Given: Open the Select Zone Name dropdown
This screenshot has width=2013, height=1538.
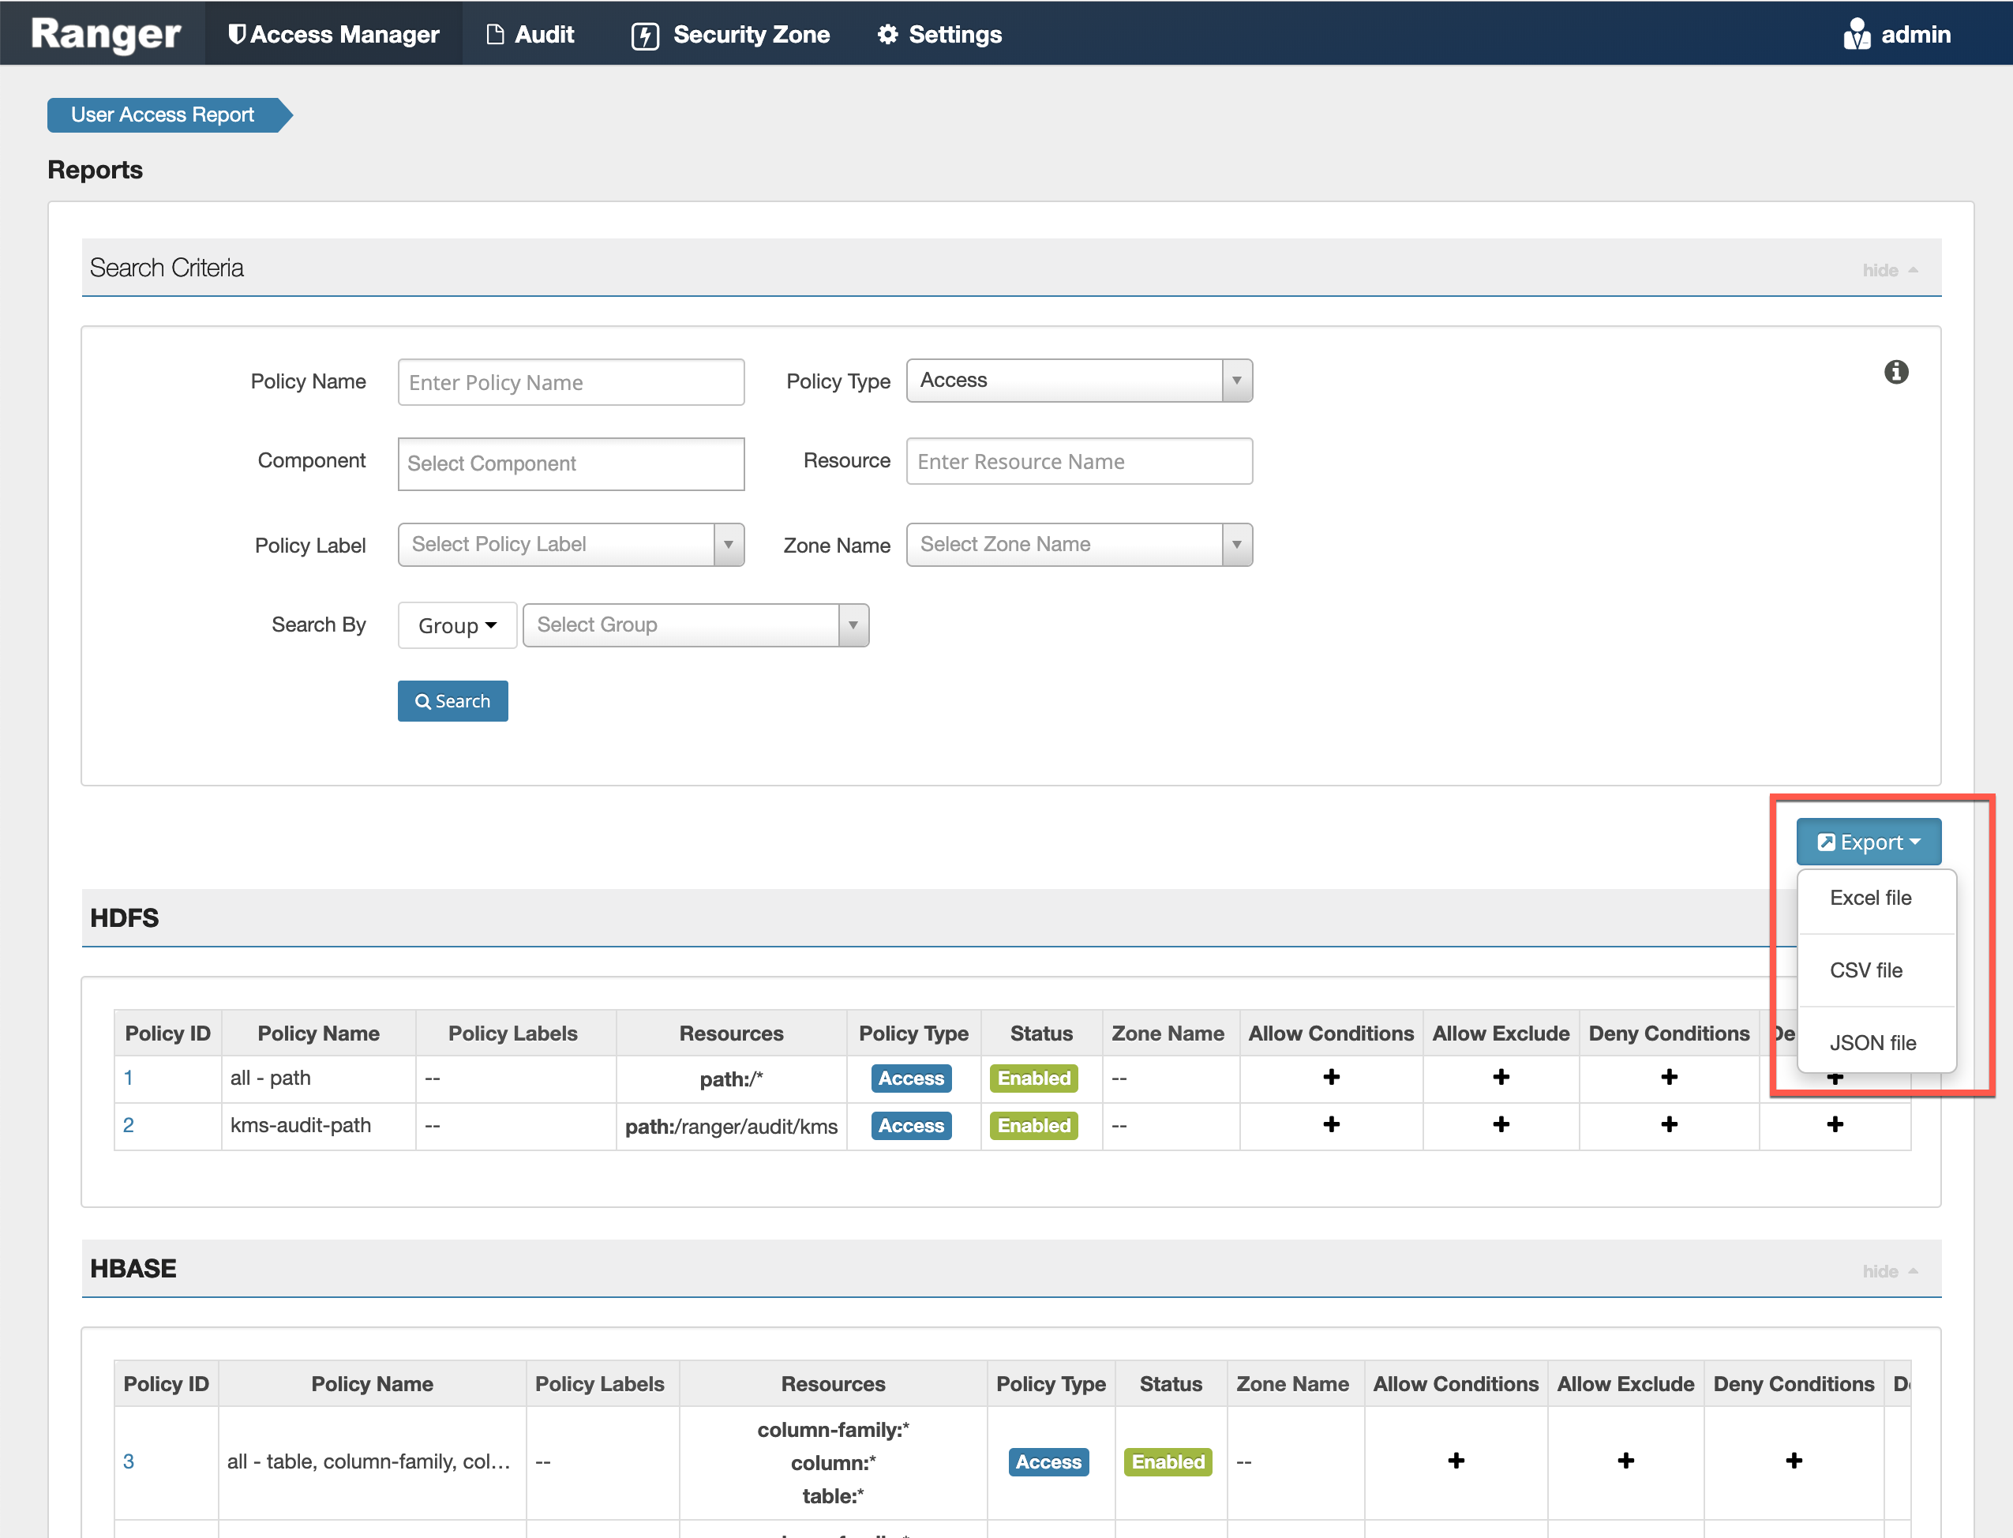Looking at the screenshot, I should tap(1078, 545).
